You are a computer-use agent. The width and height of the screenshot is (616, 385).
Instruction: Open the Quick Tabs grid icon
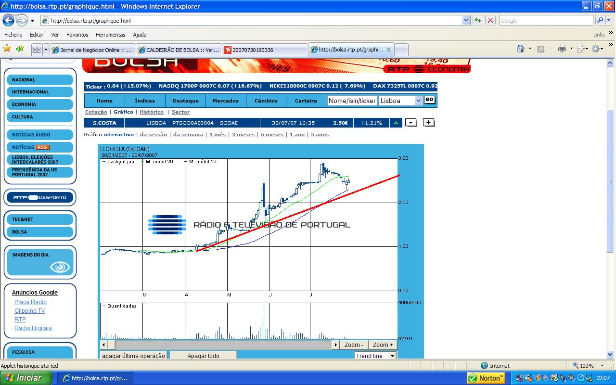click(37, 50)
